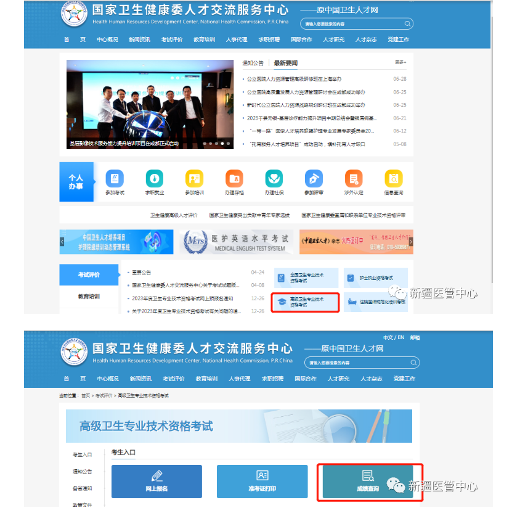Select the 参加培训 yellow icon
This screenshot has width=512, height=513.
pyautogui.click(x=194, y=179)
